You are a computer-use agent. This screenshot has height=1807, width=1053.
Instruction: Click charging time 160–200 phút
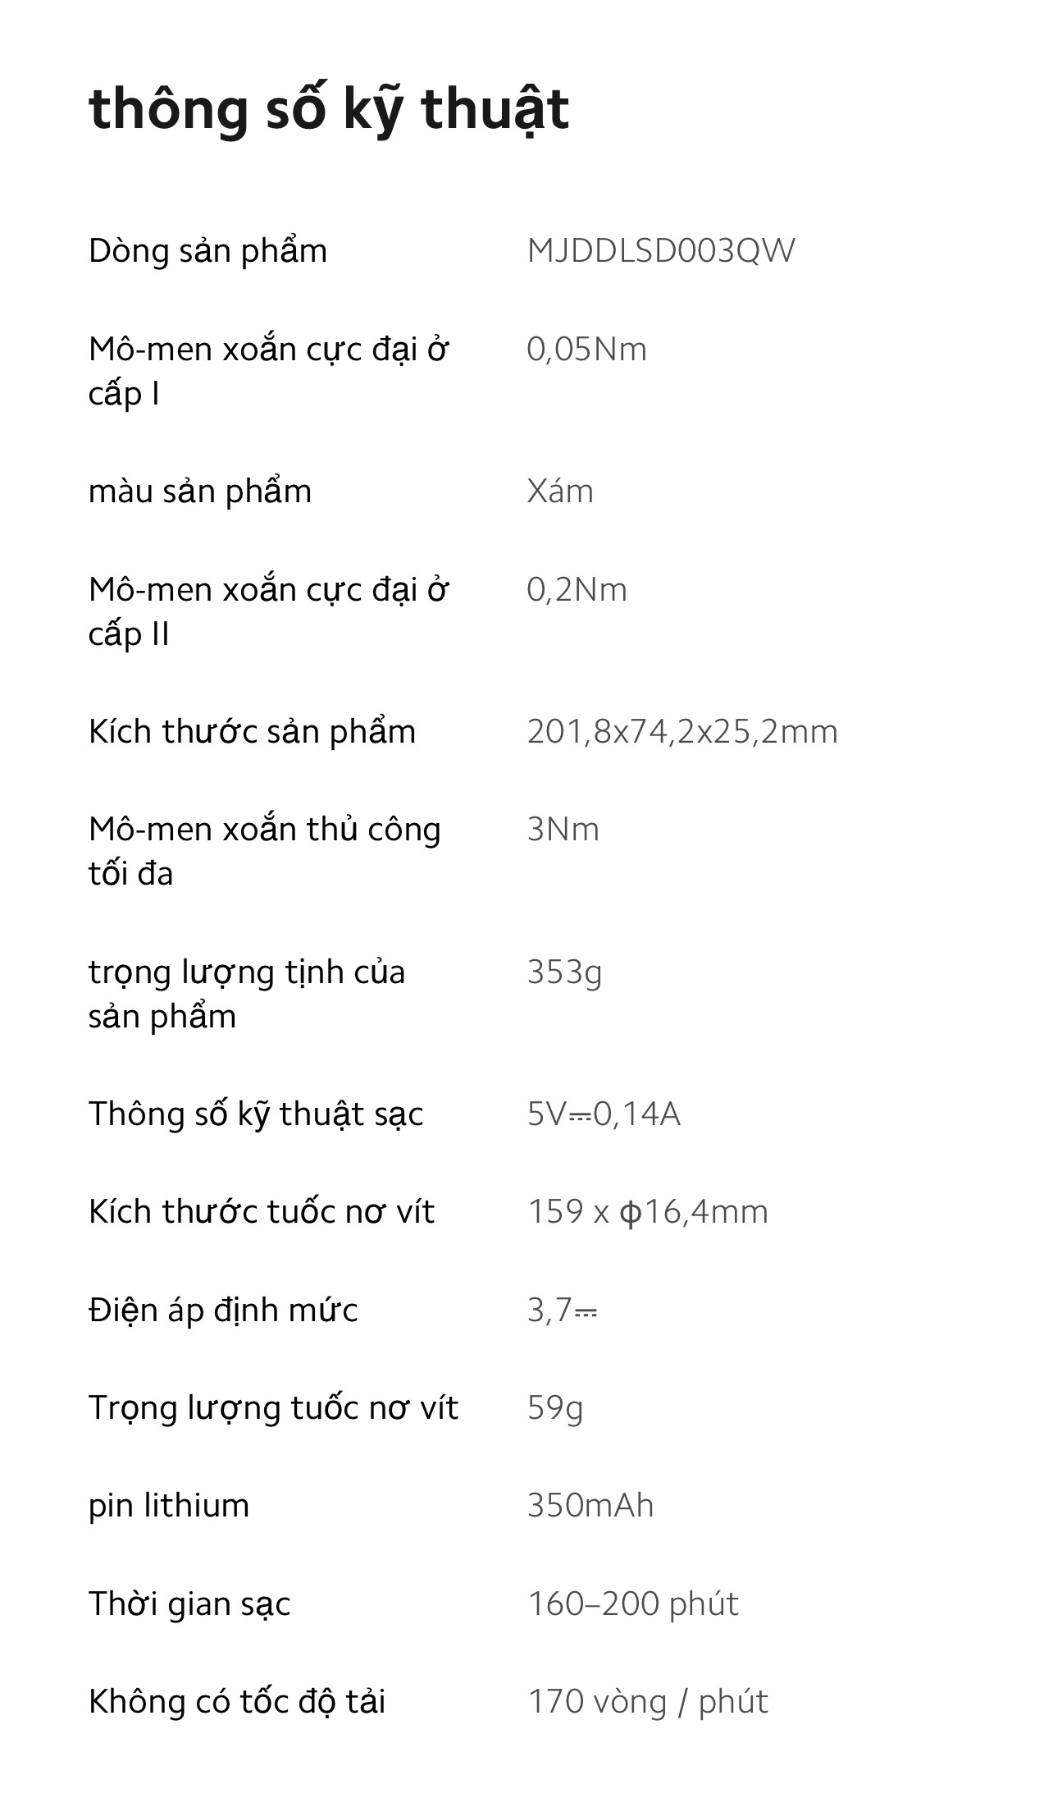(x=633, y=1604)
